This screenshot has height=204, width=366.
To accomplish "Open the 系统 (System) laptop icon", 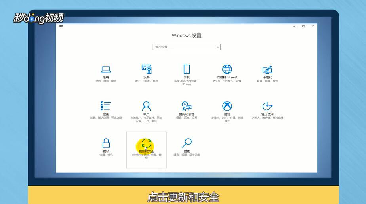I will (x=106, y=69).
